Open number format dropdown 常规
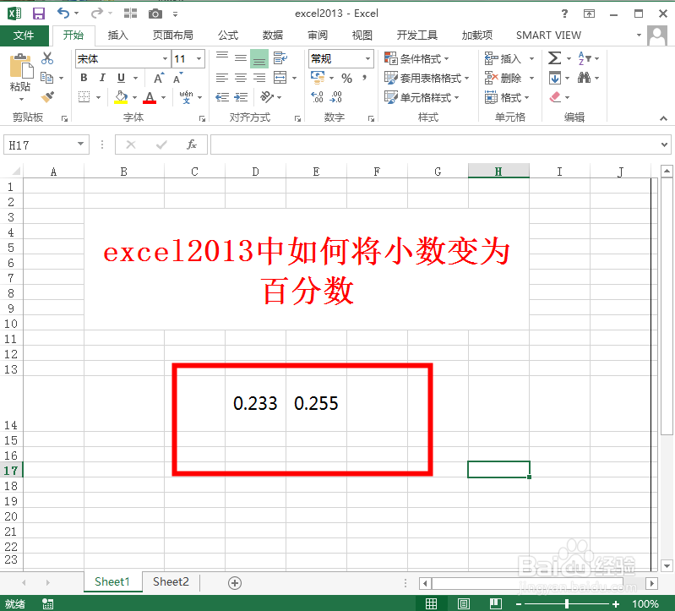The height and width of the screenshot is (611, 675). coord(367,58)
